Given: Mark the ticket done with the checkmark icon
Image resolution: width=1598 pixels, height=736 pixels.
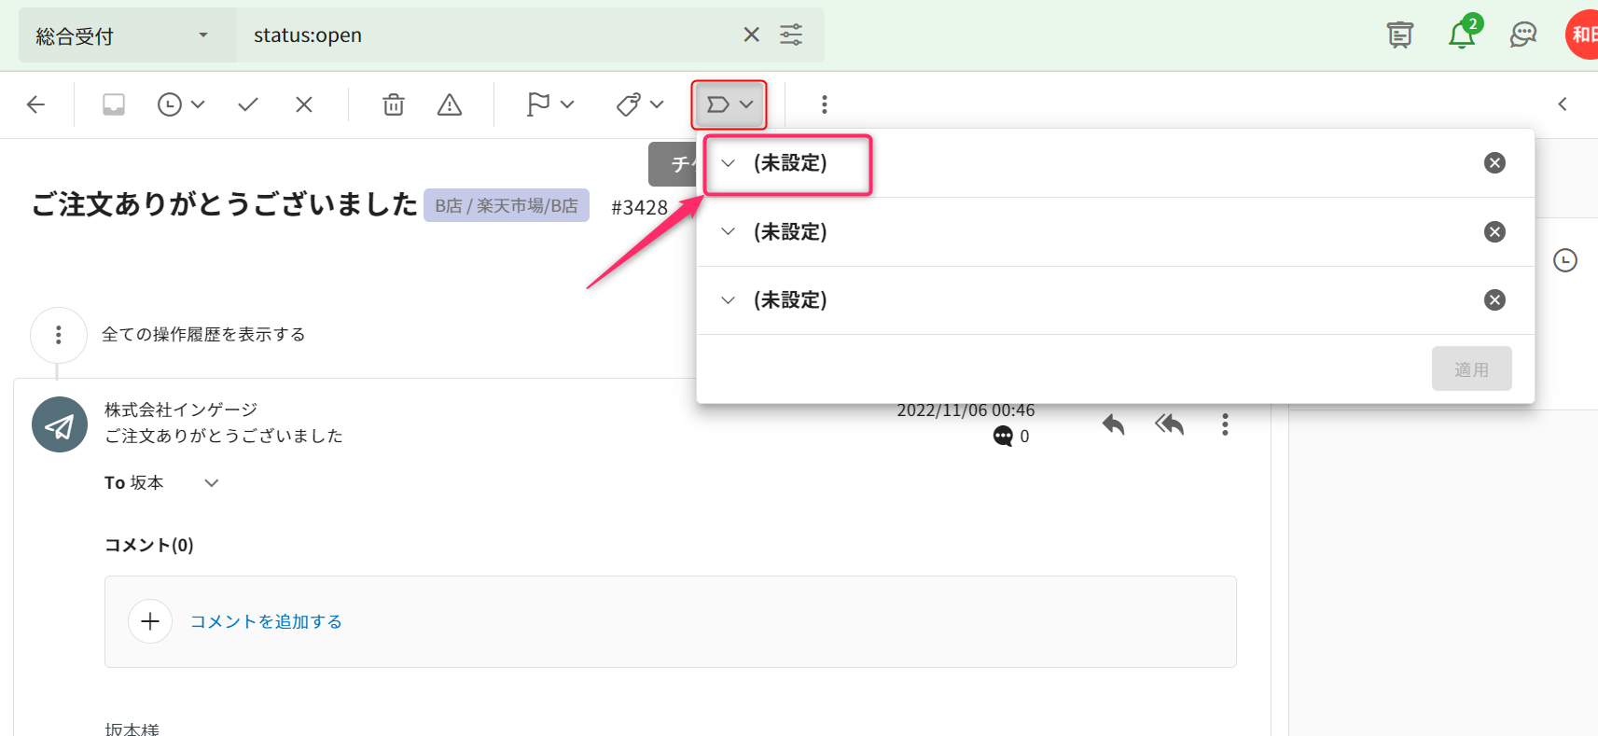Looking at the screenshot, I should pyautogui.click(x=248, y=104).
